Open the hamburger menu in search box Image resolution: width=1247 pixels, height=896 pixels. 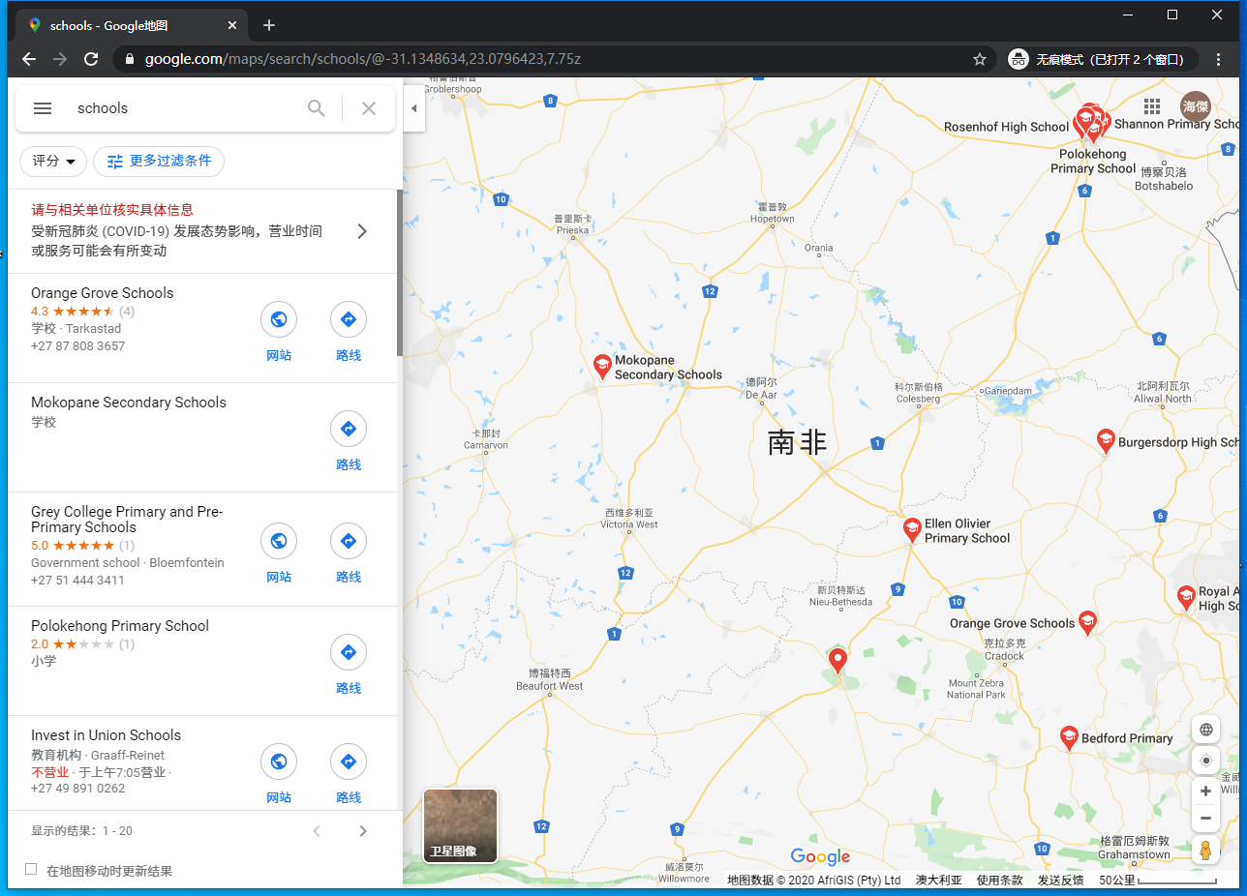[43, 108]
